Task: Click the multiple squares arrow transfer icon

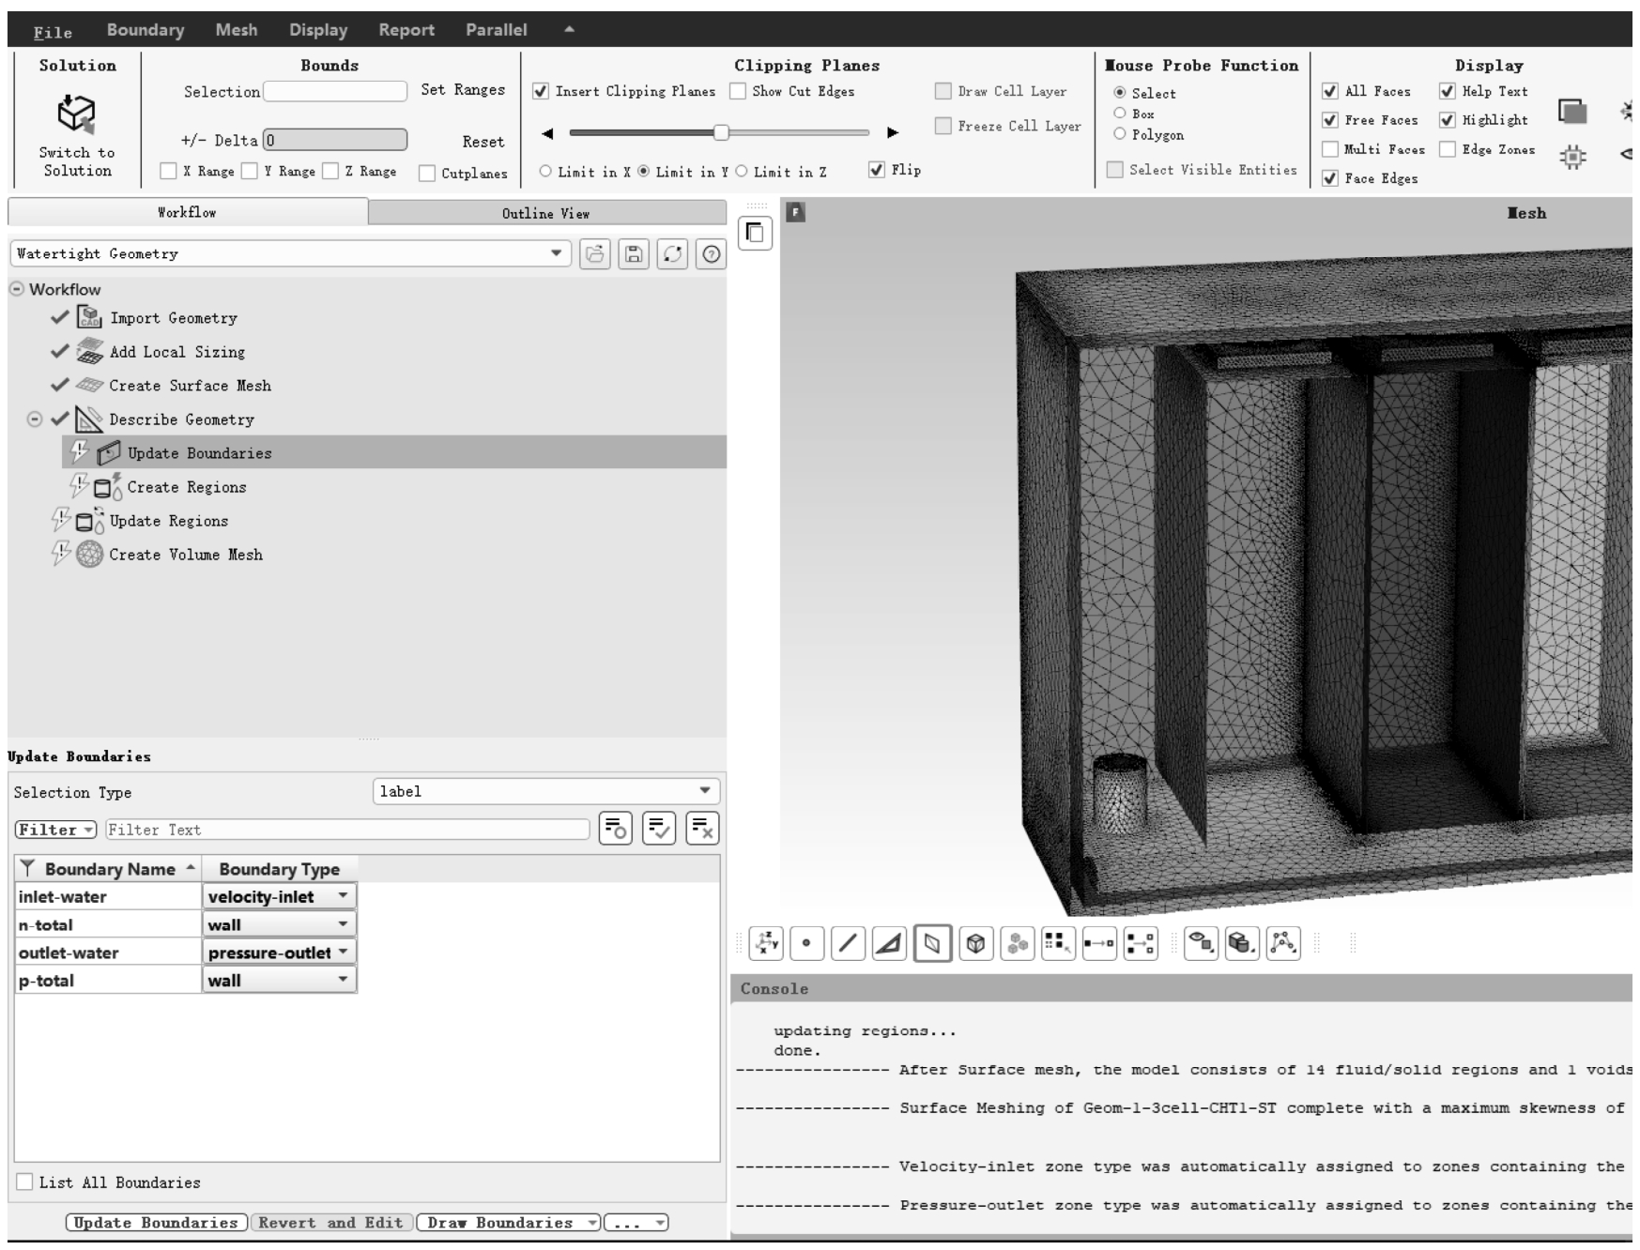Action: coord(1141,943)
